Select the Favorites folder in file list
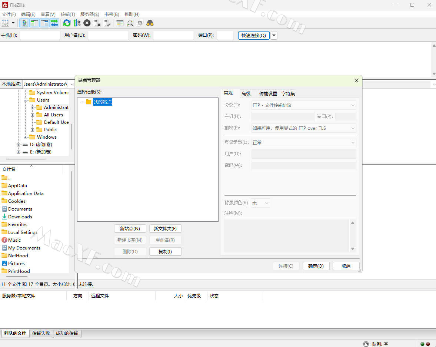This screenshot has height=347, width=436. click(14, 224)
